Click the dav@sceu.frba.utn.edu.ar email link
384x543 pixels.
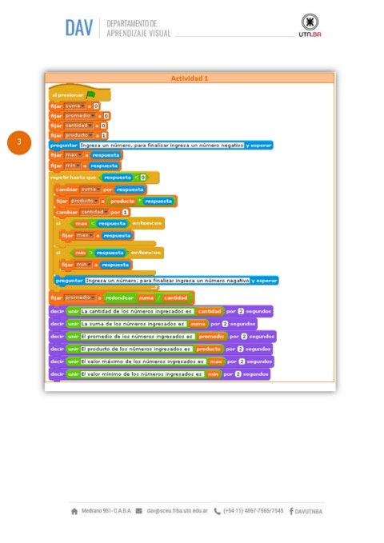coord(177,511)
